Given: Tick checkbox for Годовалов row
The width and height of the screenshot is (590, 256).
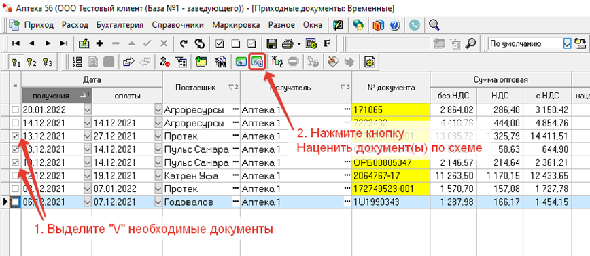Looking at the screenshot, I should point(15,202).
